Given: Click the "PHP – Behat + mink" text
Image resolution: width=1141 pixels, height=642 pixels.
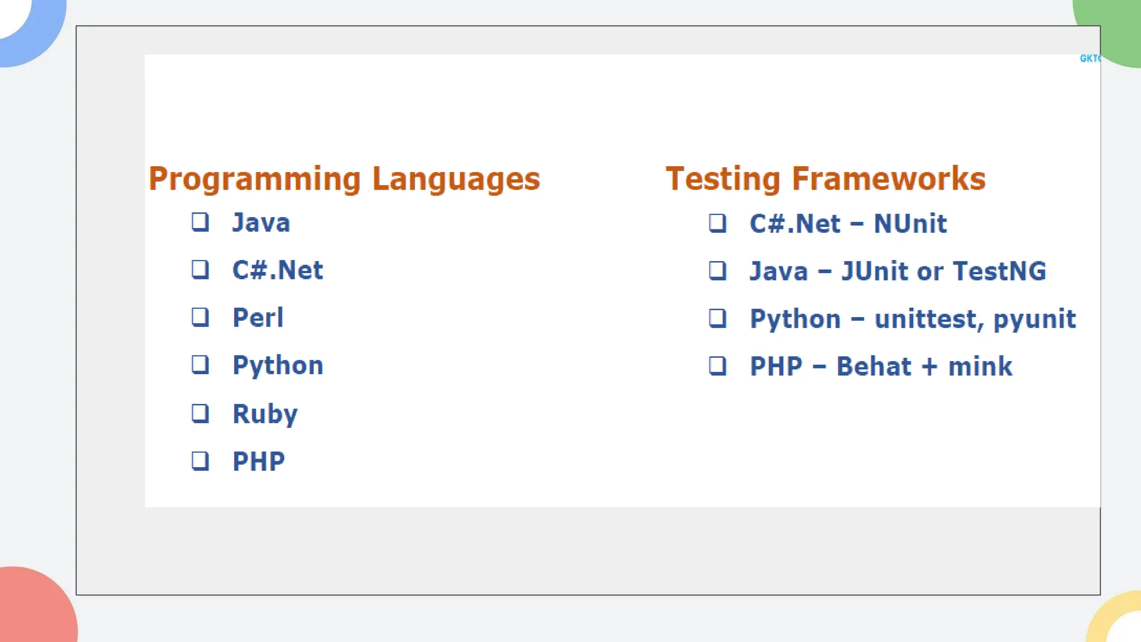Looking at the screenshot, I should [881, 367].
